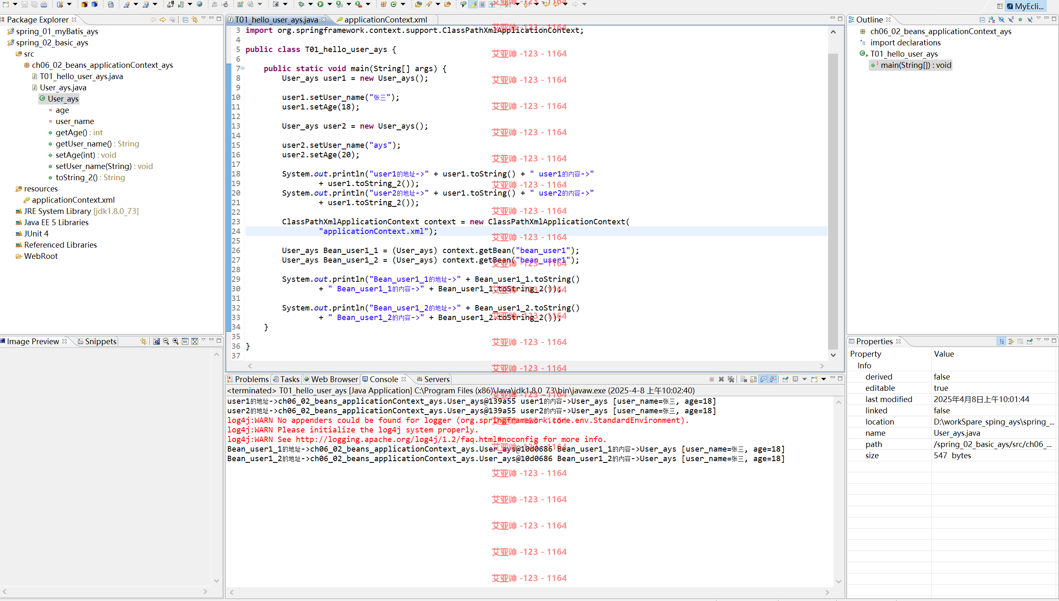This screenshot has width=1059, height=601.
Task: Click Clear Console icon
Action: point(744,379)
